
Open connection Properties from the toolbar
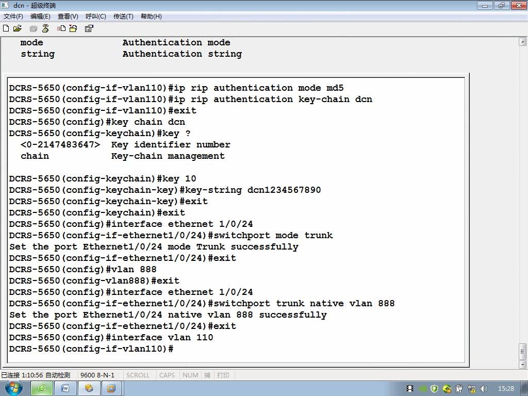(x=89, y=28)
